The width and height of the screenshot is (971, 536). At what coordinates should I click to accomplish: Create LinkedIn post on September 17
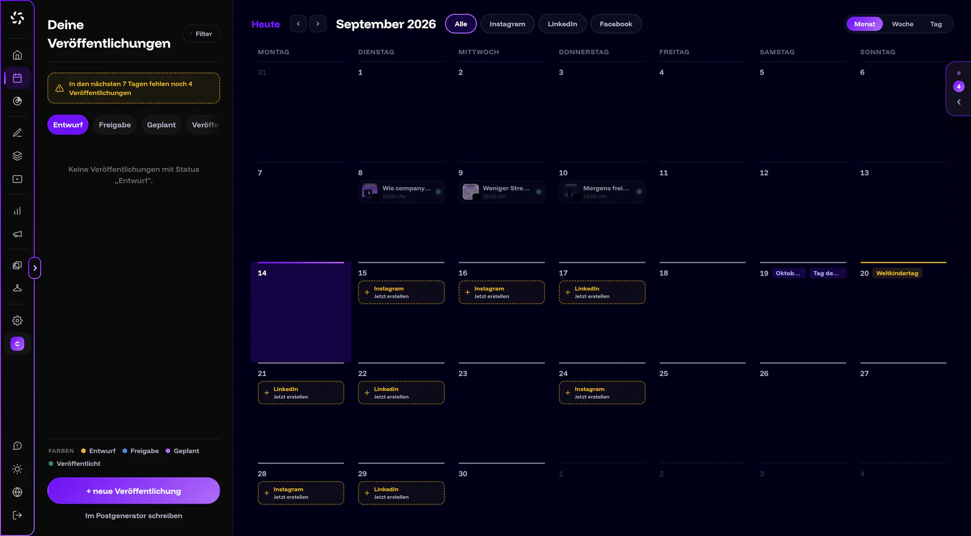[602, 292]
